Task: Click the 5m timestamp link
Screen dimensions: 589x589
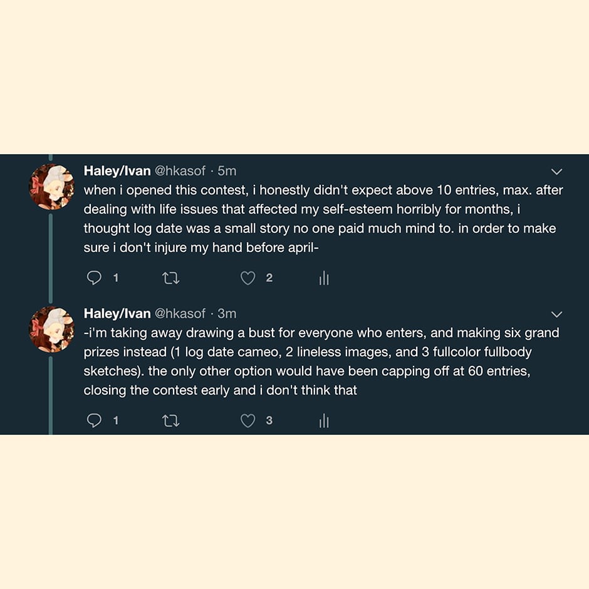Action: pos(227,171)
